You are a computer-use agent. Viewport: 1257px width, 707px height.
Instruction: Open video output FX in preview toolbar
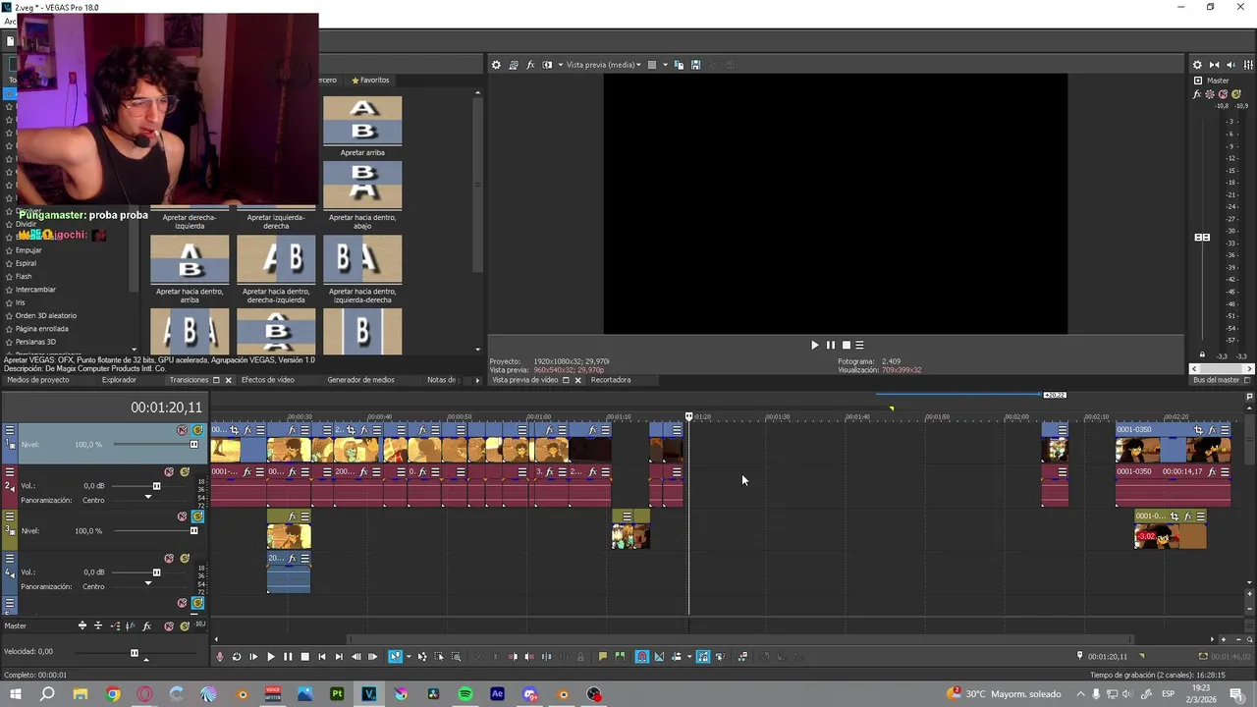[530, 65]
